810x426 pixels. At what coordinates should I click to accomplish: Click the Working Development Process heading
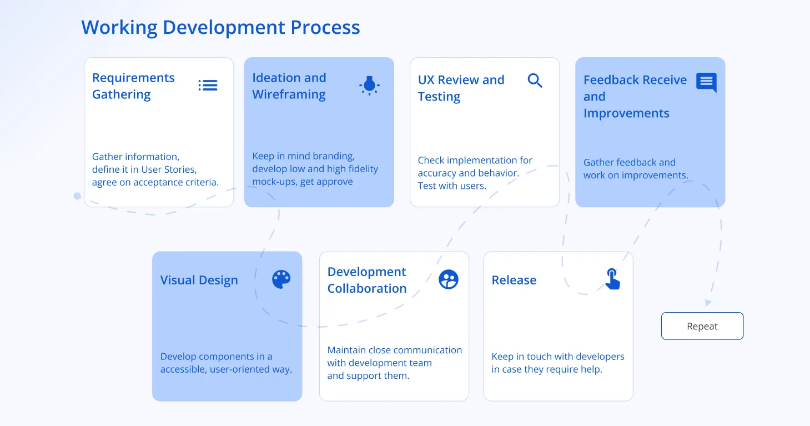[221, 27]
